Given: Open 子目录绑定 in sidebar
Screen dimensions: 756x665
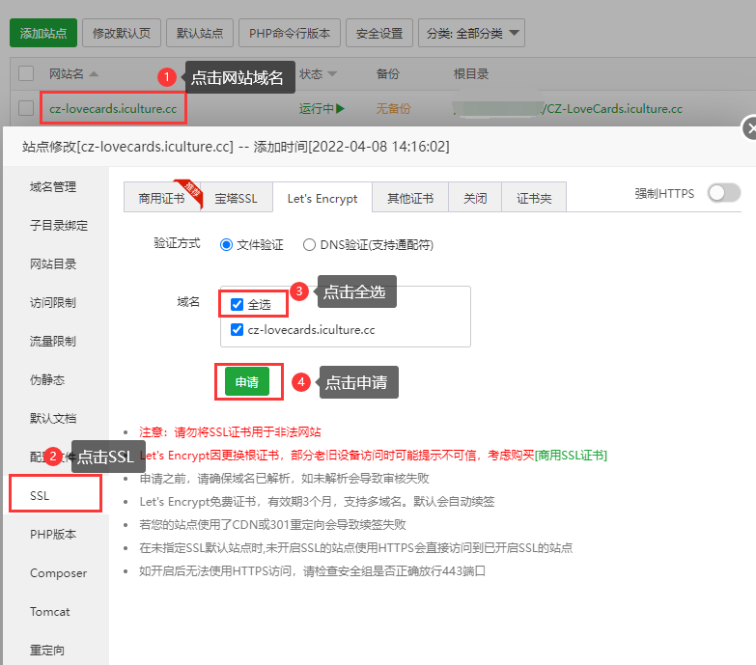Looking at the screenshot, I should tap(59, 226).
